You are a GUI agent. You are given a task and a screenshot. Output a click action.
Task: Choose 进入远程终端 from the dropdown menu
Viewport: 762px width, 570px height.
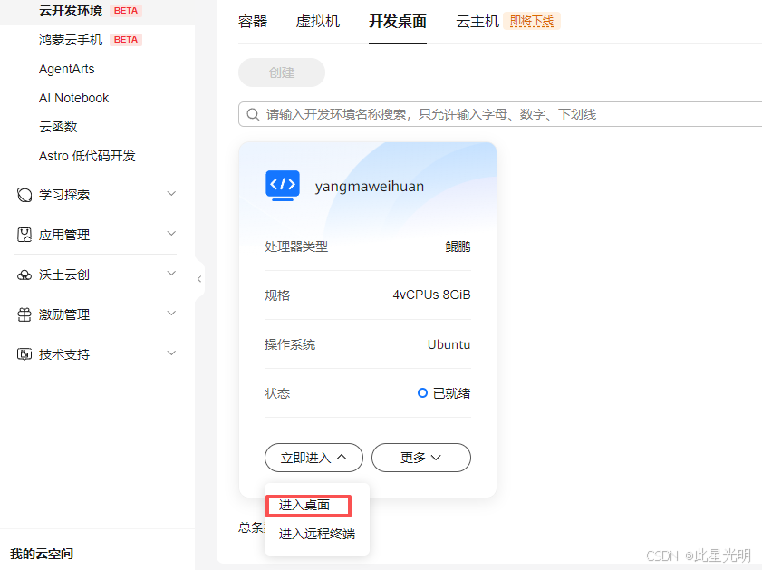pyautogui.click(x=317, y=534)
